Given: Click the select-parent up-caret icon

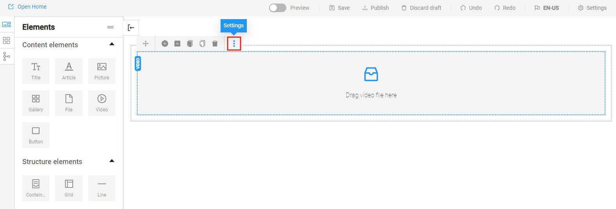Looking at the screenshot, I should (x=177, y=44).
